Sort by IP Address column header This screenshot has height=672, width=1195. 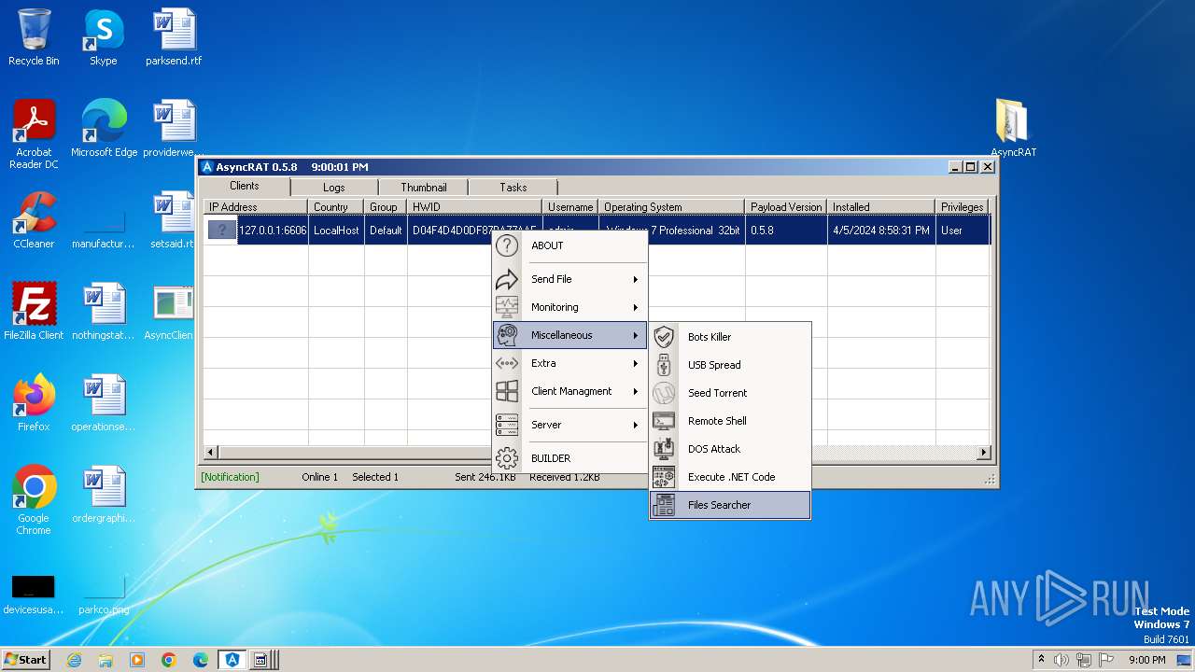click(256, 207)
